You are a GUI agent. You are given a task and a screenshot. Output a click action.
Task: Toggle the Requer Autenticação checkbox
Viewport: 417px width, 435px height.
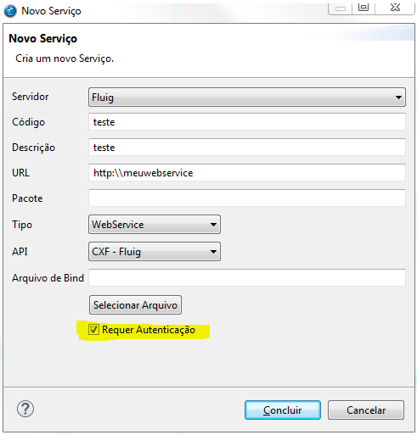click(93, 330)
